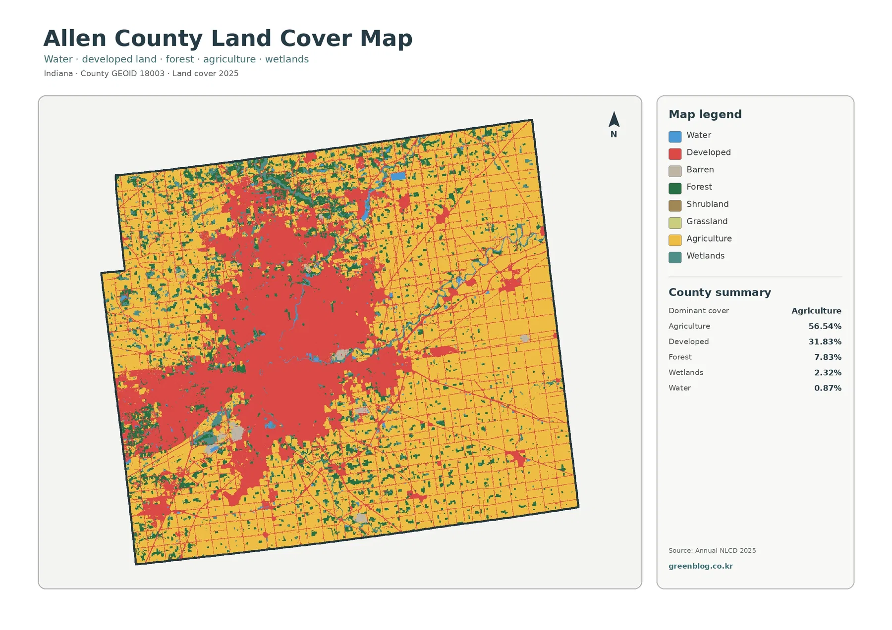The image size is (892, 630).
Task: Click the Developed row label in county summary
Action: (689, 341)
